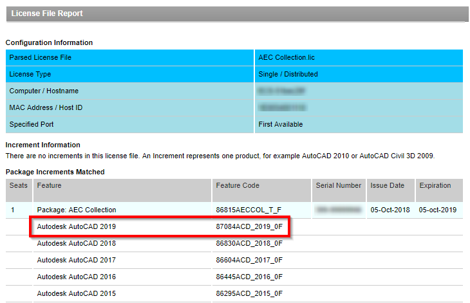Screen dimensions: 470x303
Task: Click the Parsed License File label
Action: click(40, 57)
